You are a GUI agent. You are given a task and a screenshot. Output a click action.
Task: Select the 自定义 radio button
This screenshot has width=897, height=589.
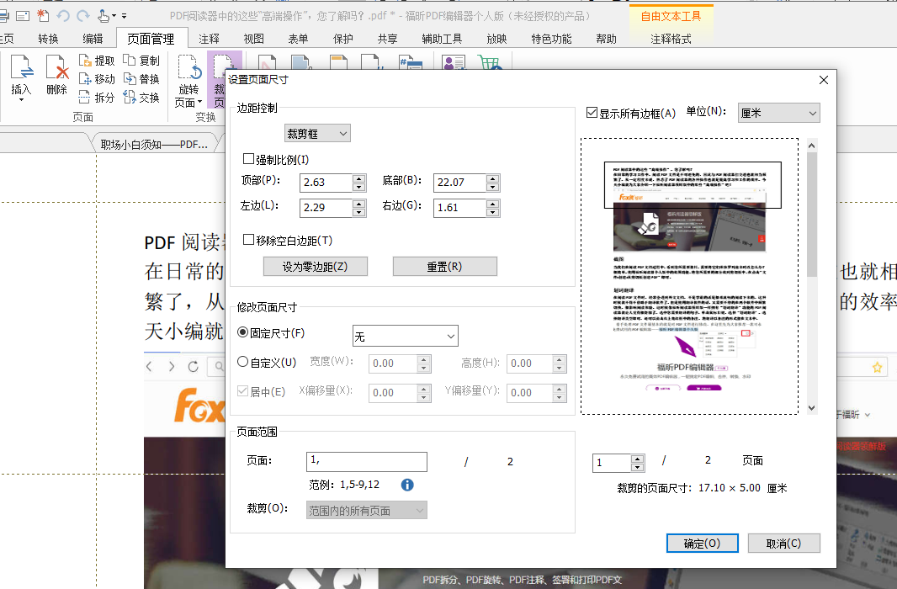(x=242, y=362)
